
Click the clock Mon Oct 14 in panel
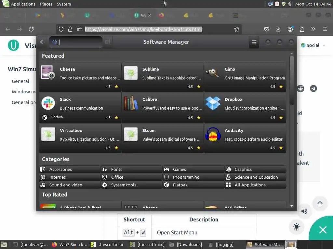[x=313, y=4]
